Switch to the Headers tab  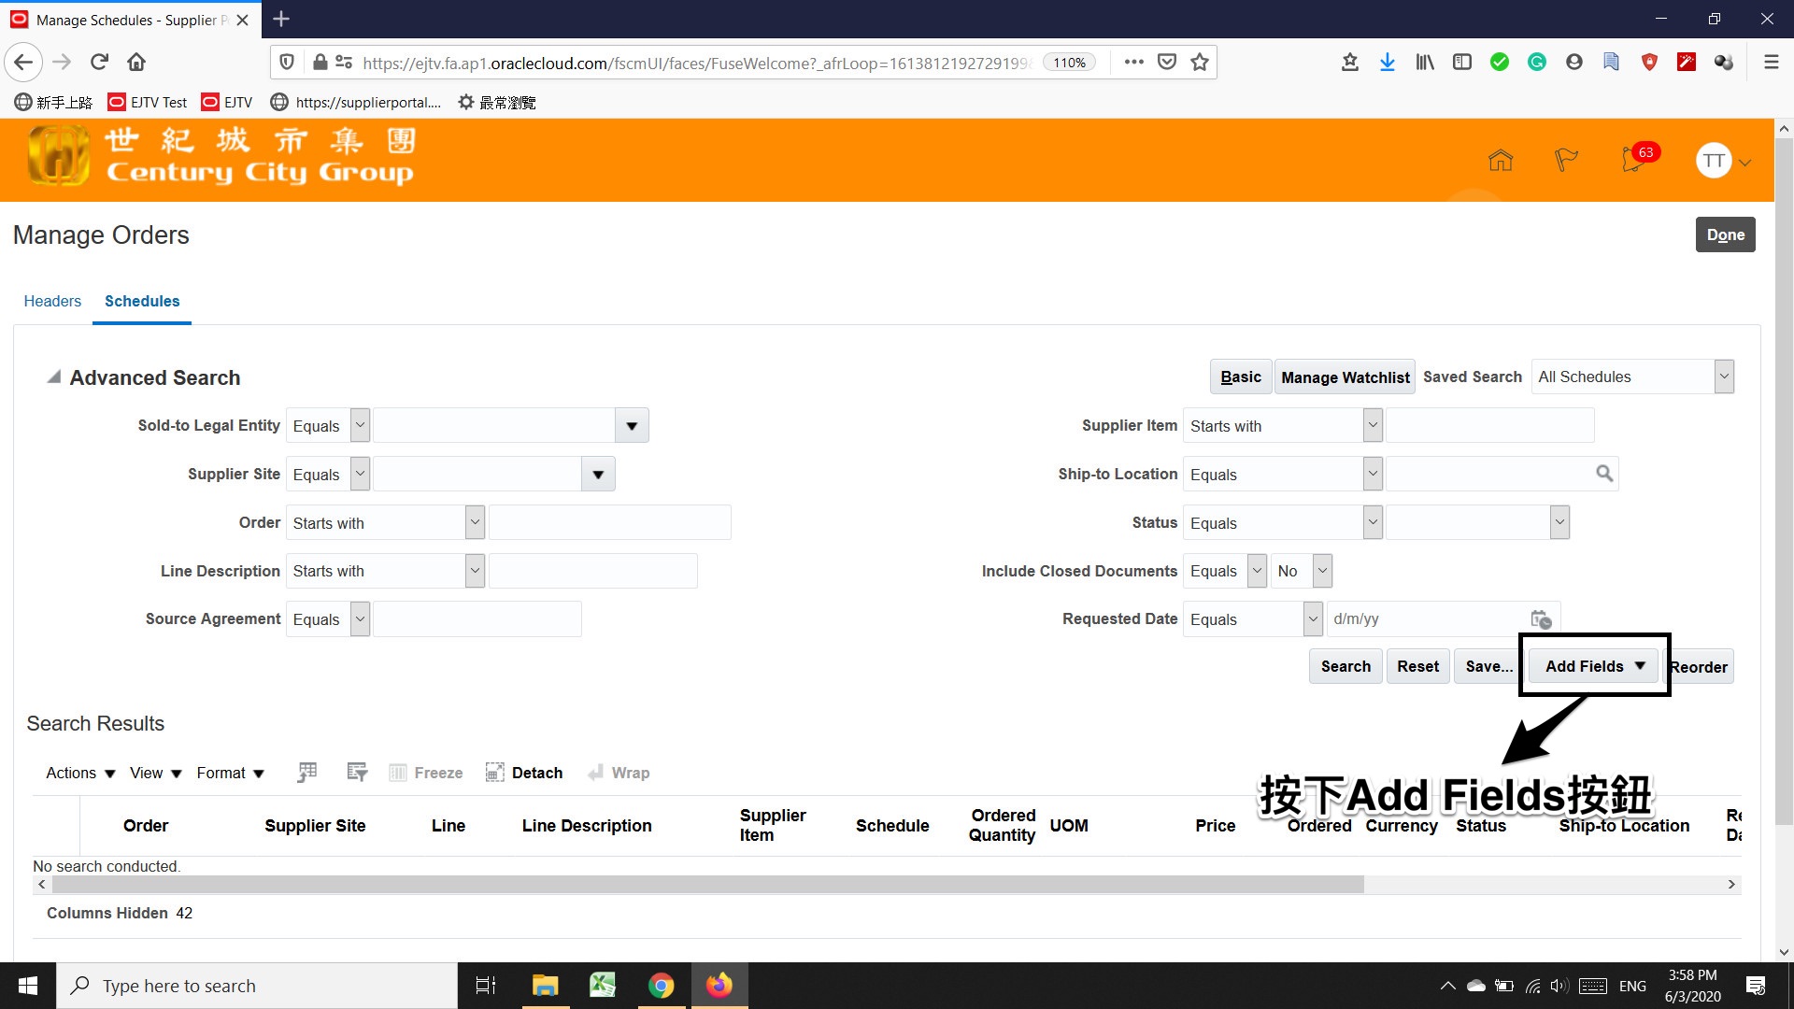tap(52, 301)
